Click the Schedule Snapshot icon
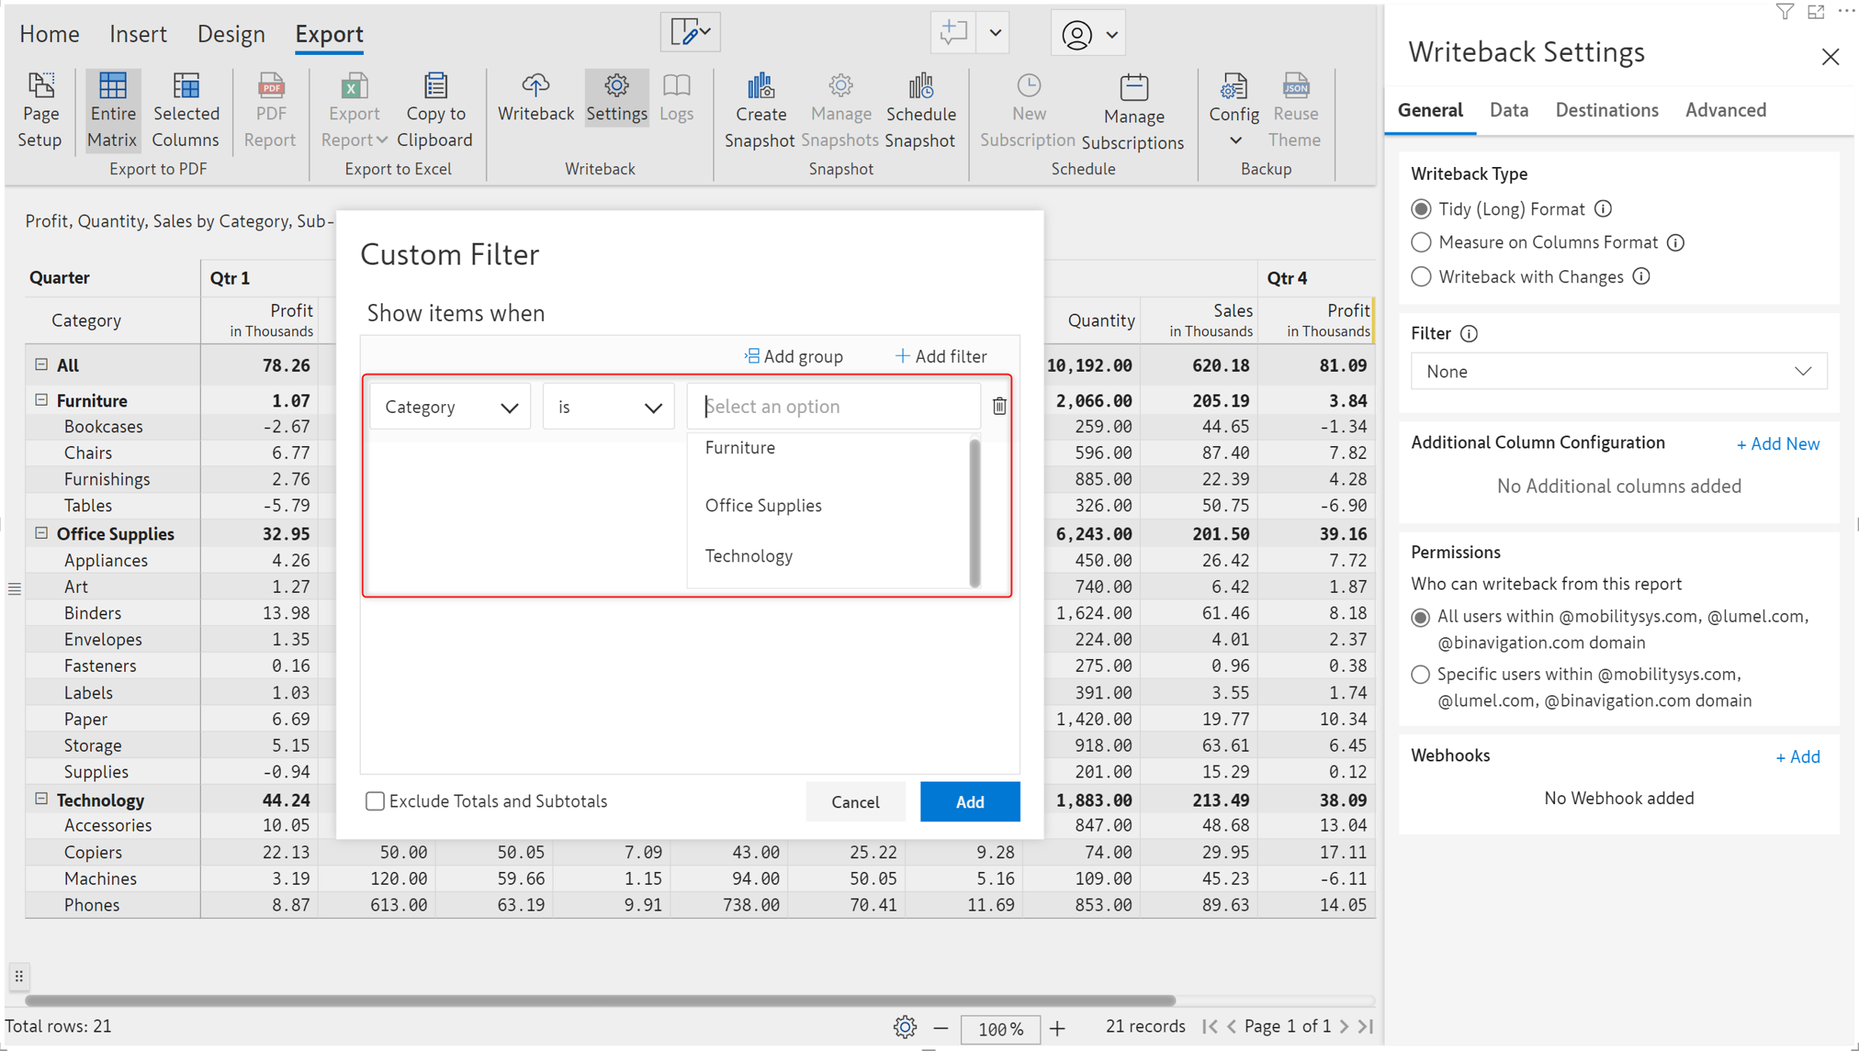1859x1051 pixels. point(920,86)
